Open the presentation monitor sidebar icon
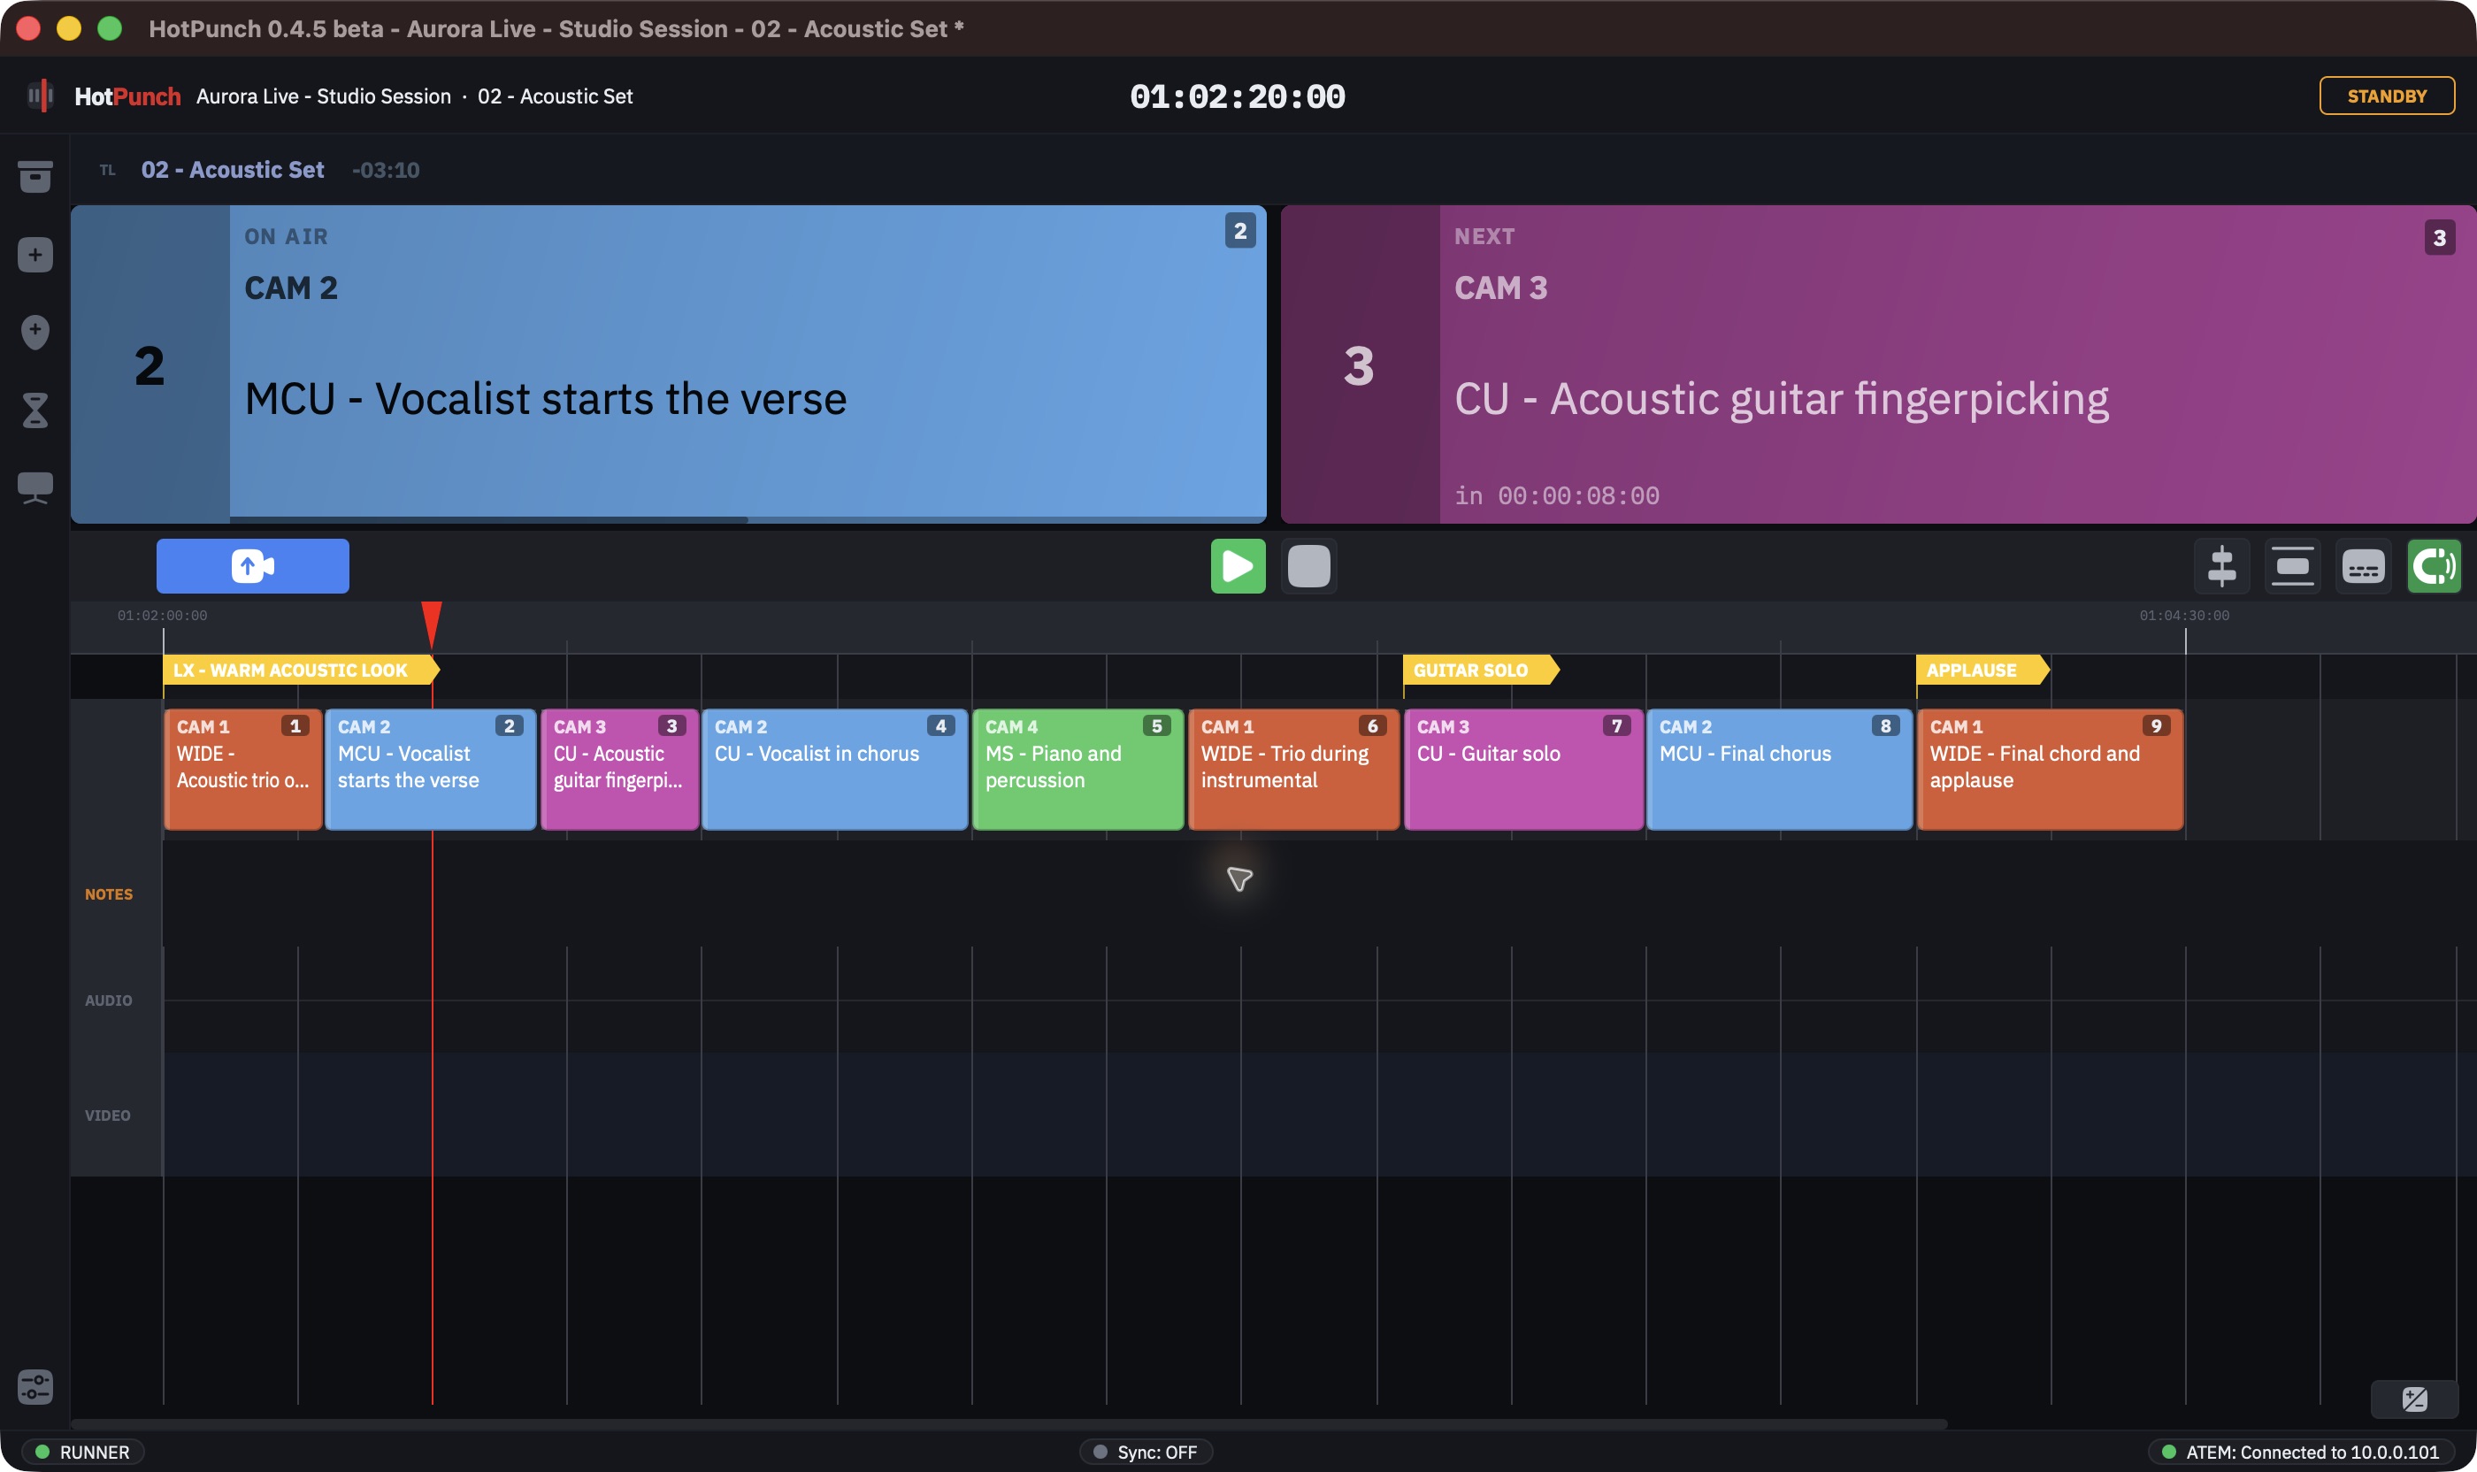The height and width of the screenshot is (1472, 2477). (35, 487)
